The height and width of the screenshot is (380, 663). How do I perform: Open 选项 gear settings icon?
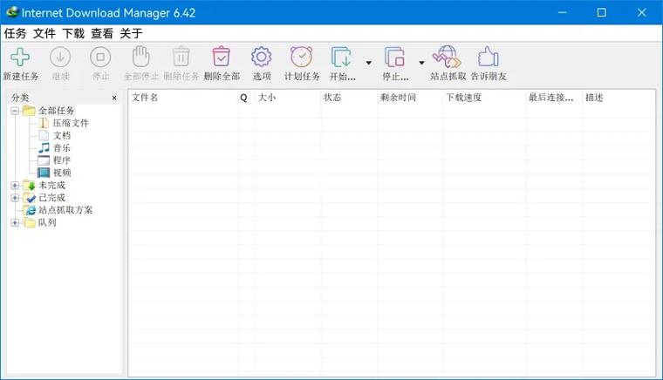[x=262, y=57]
